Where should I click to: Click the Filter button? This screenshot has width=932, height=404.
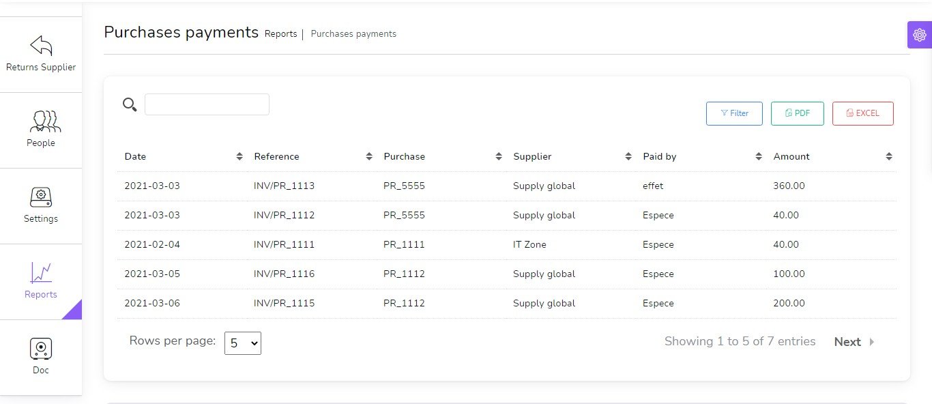pos(734,113)
